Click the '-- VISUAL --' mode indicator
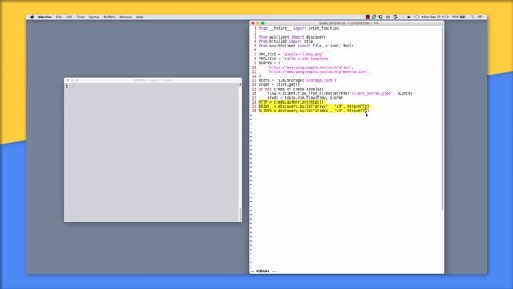This screenshot has height=289, width=513. point(263,271)
